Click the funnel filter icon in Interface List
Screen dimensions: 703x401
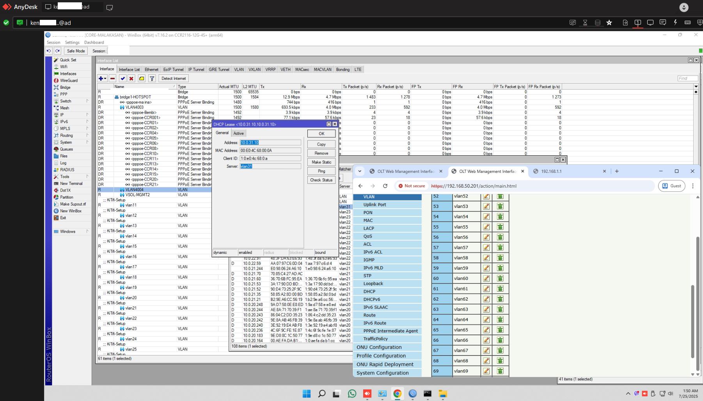[152, 78]
